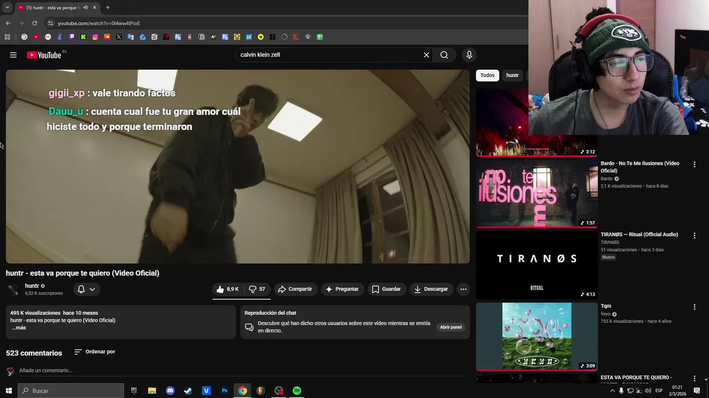Screen dimensions: 709x398
Task: Click the taskbar Buscar search box
Action: (71, 391)
